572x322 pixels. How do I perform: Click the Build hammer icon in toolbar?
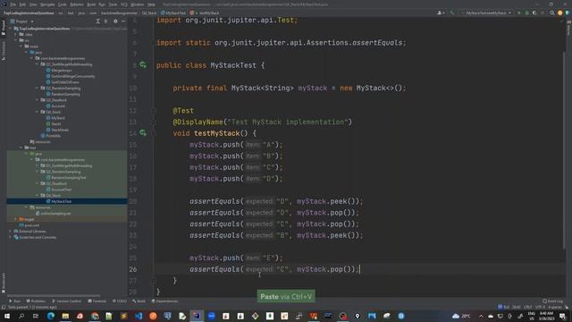[x=452, y=13]
